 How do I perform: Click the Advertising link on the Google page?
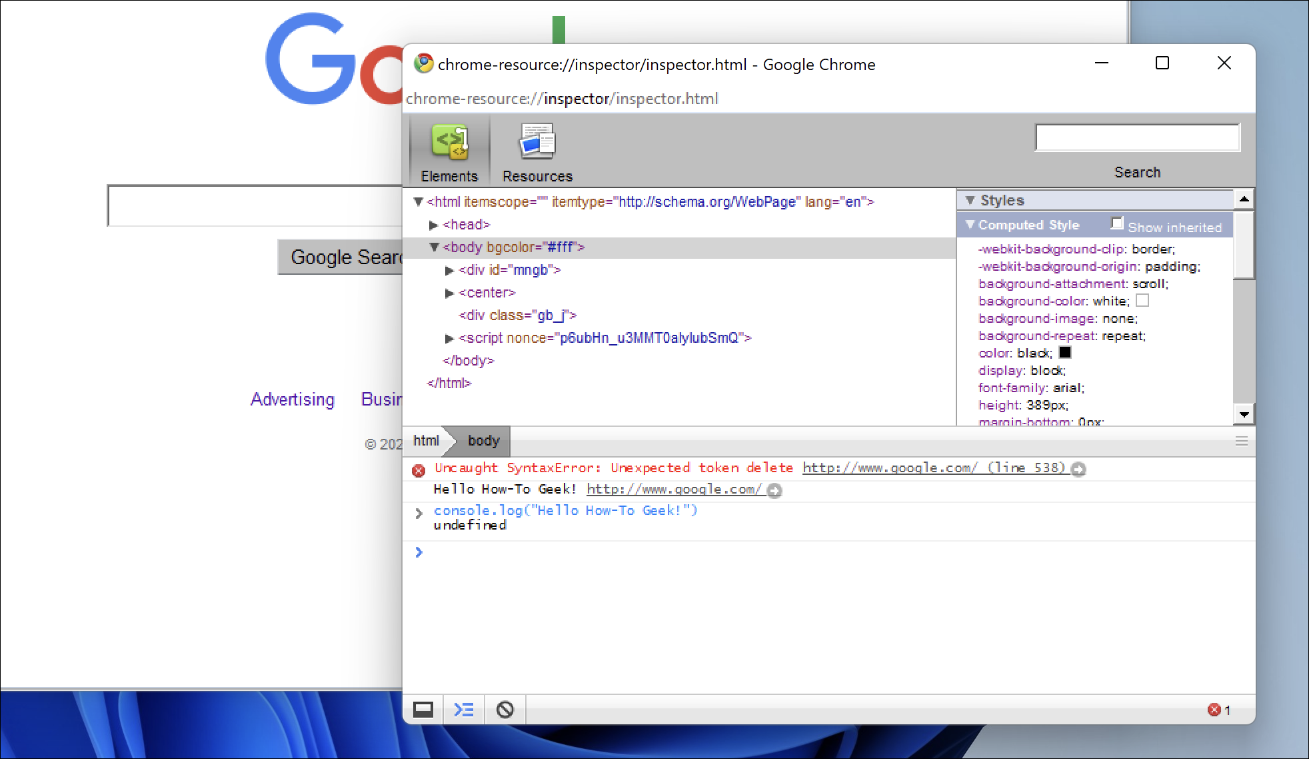click(x=292, y=399)
